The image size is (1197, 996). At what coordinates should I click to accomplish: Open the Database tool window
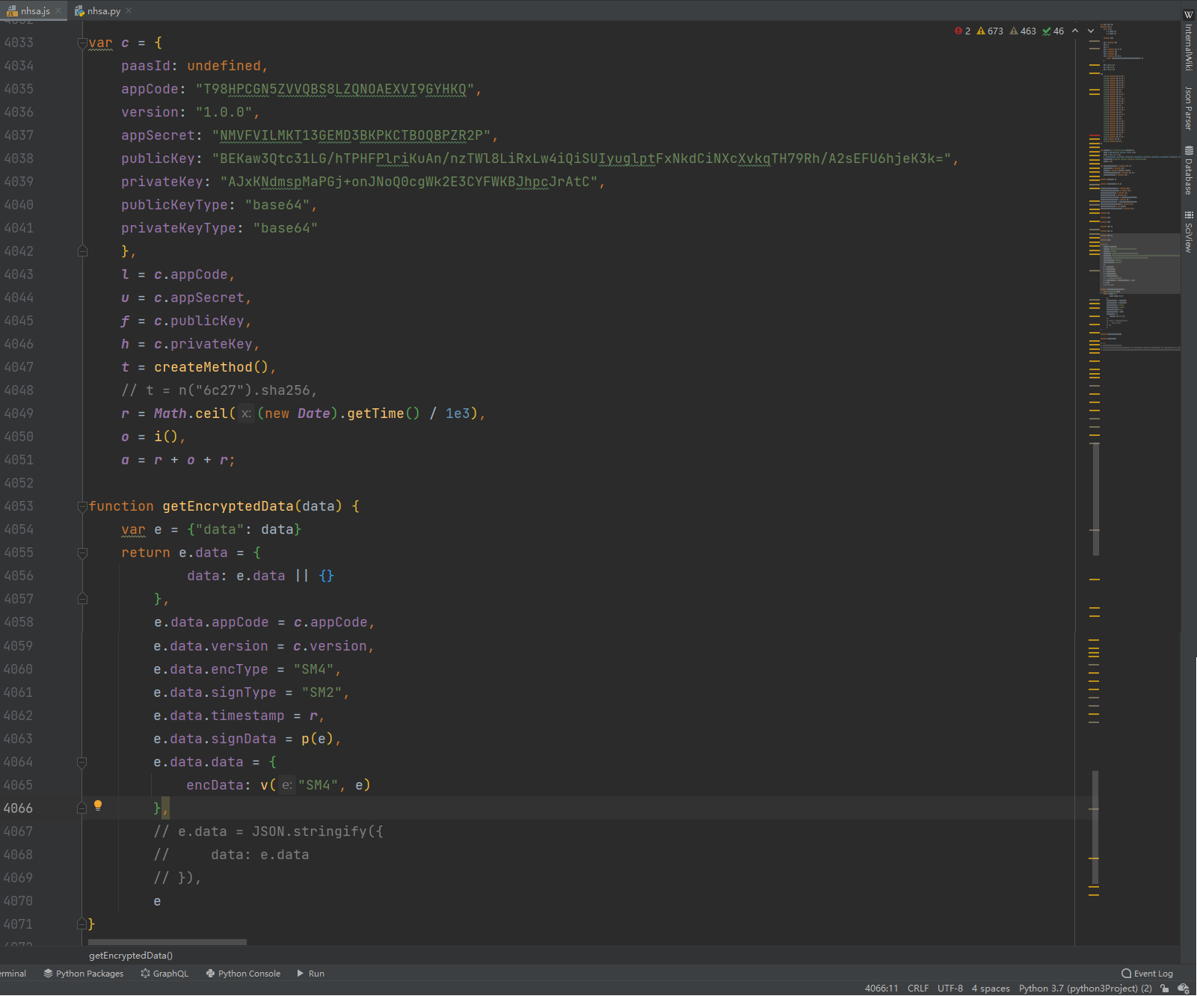click(x=1189, y=170)
